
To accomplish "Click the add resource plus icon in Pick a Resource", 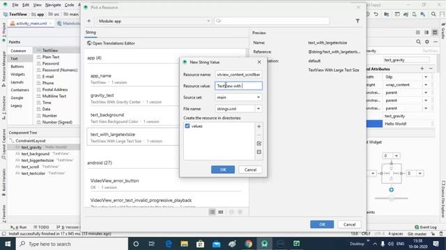I will [x=89, y=21].
